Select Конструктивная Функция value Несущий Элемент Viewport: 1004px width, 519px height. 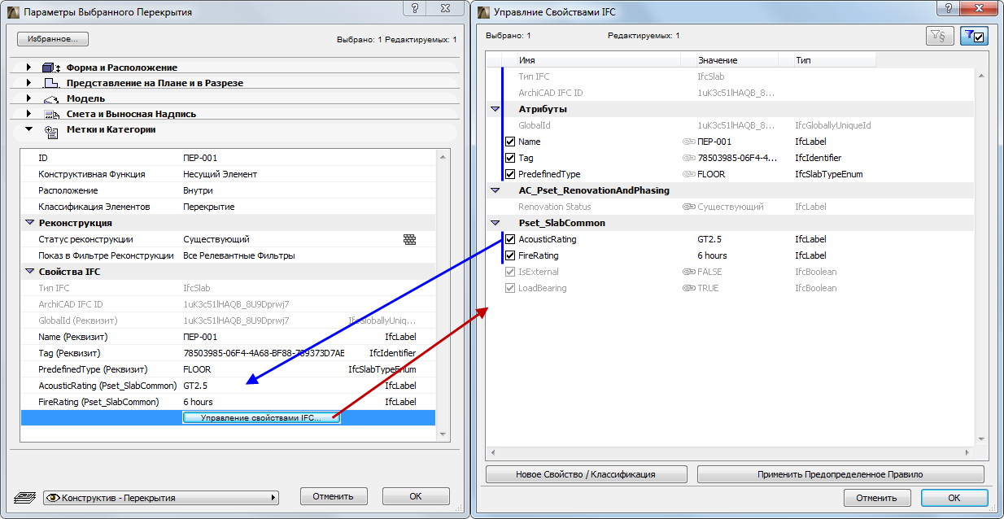[220, 174]
